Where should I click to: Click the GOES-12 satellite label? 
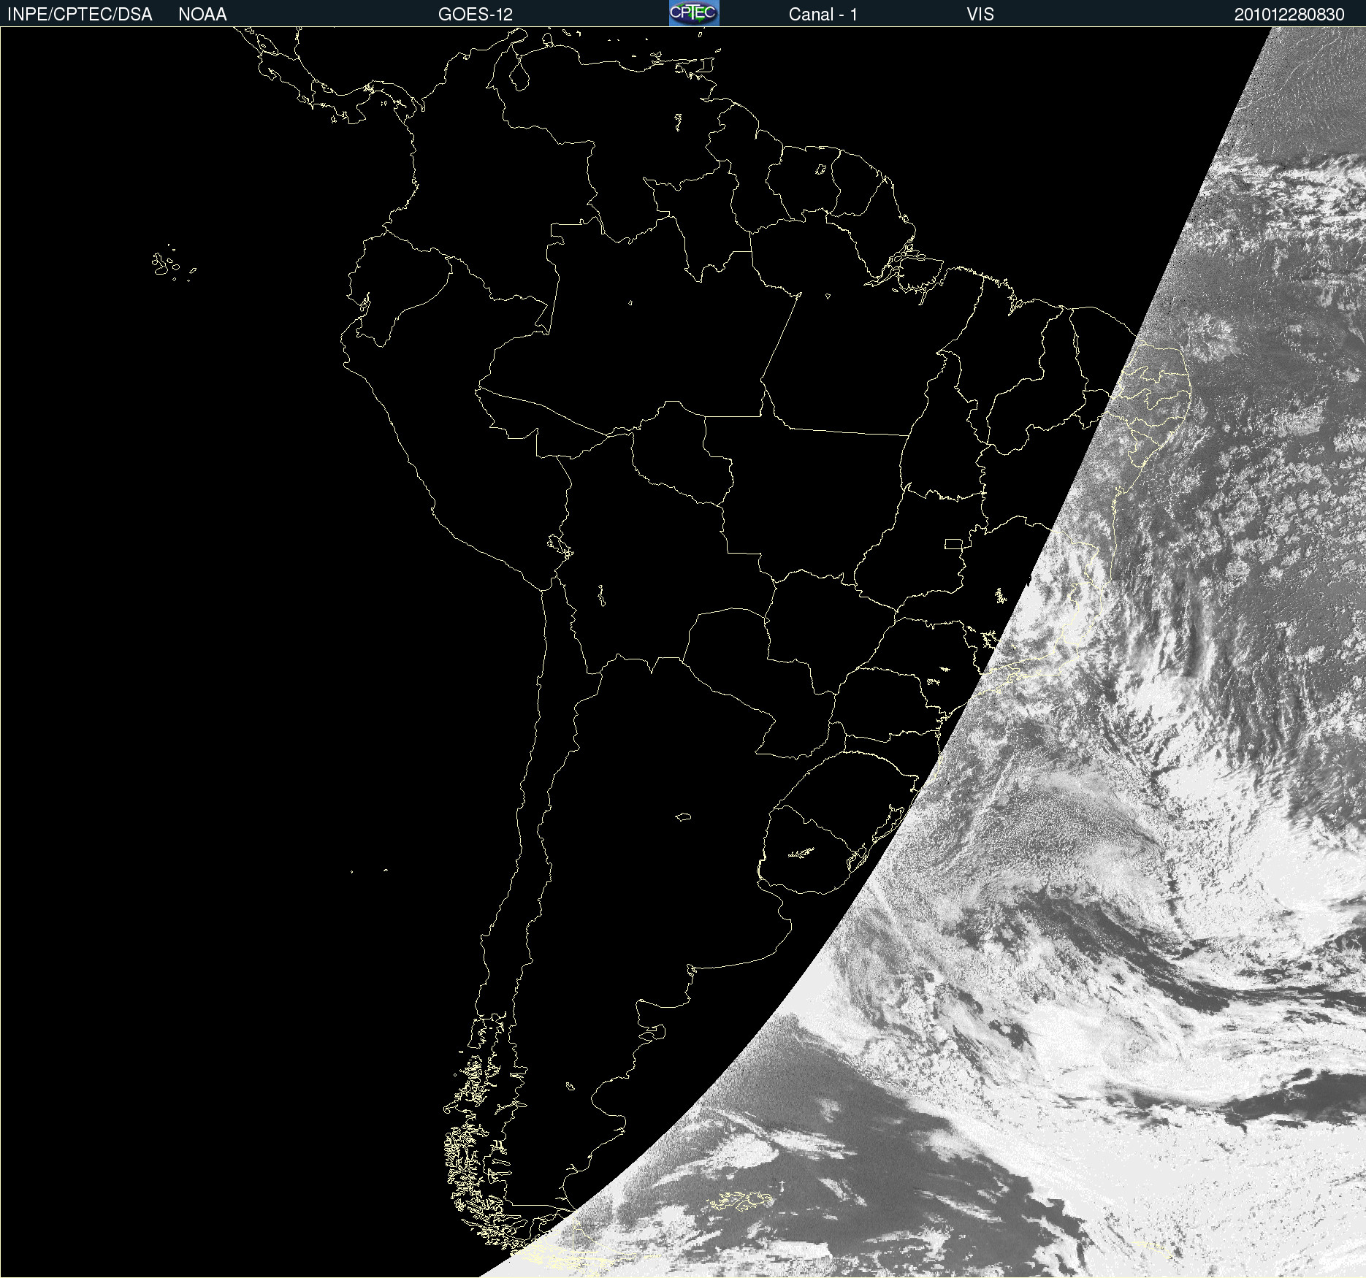(476, 15)
